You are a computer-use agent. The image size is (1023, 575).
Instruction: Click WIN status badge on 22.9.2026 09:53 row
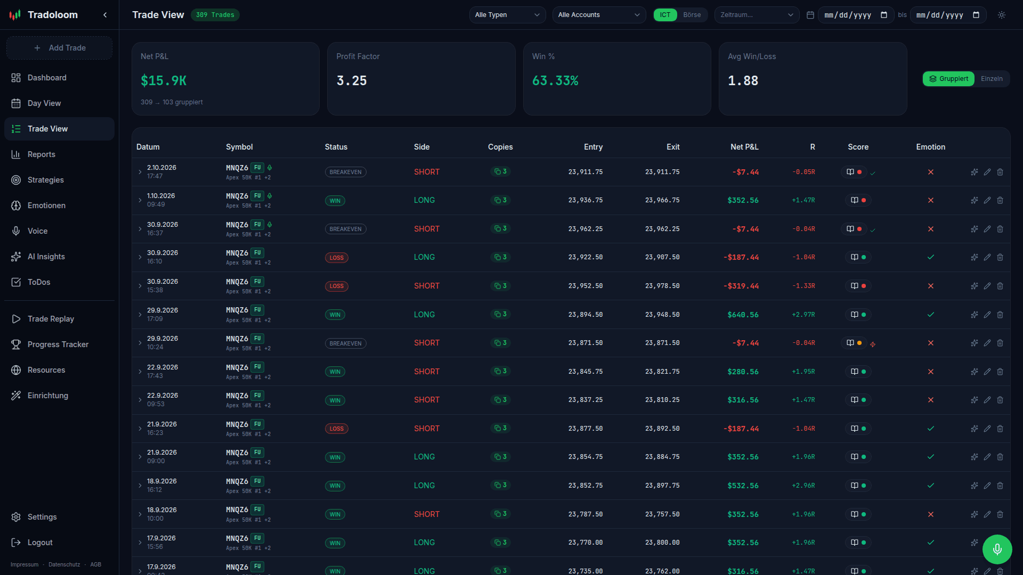[x=335, y=400]
